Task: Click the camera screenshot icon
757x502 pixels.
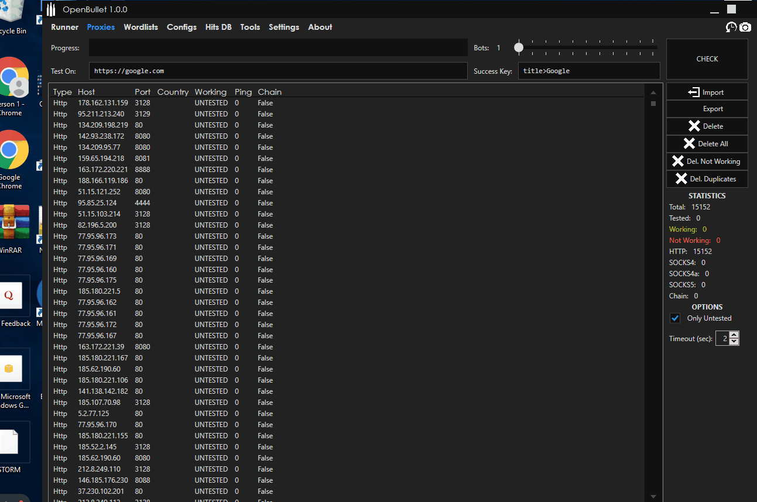Action: pos(745,27)
